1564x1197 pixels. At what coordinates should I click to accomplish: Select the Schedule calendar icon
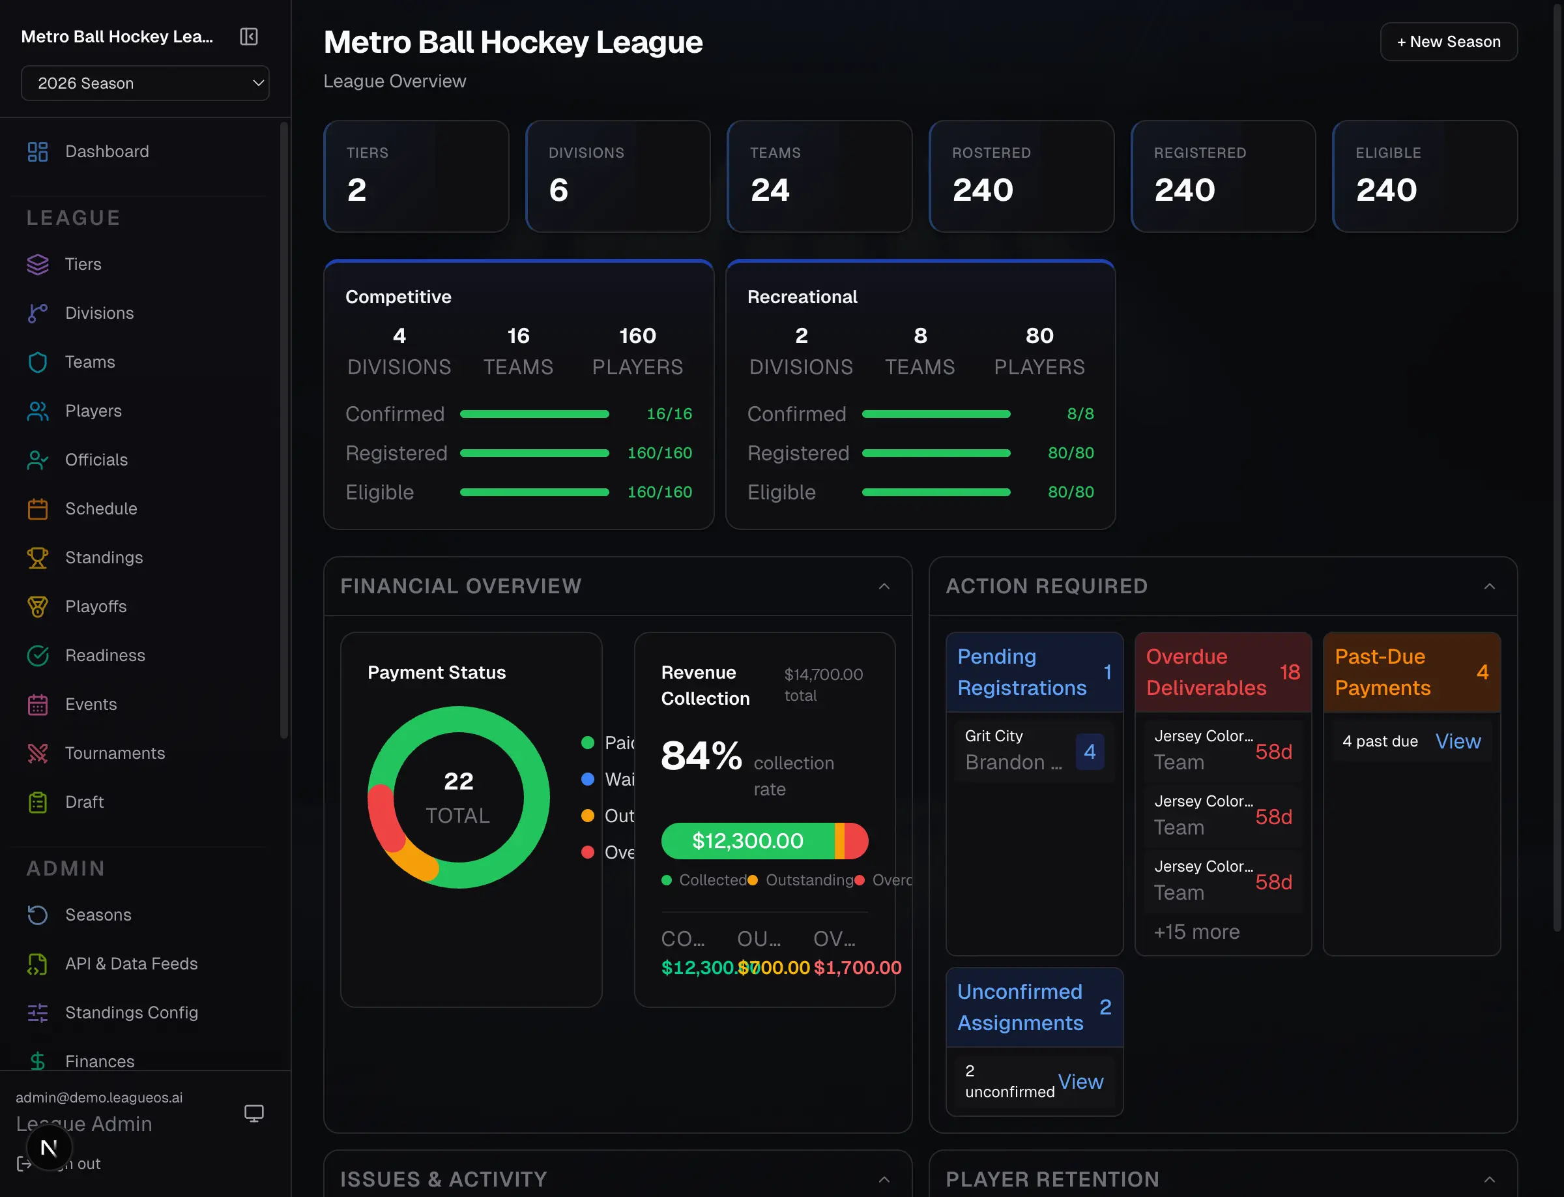tap(37, 509)
